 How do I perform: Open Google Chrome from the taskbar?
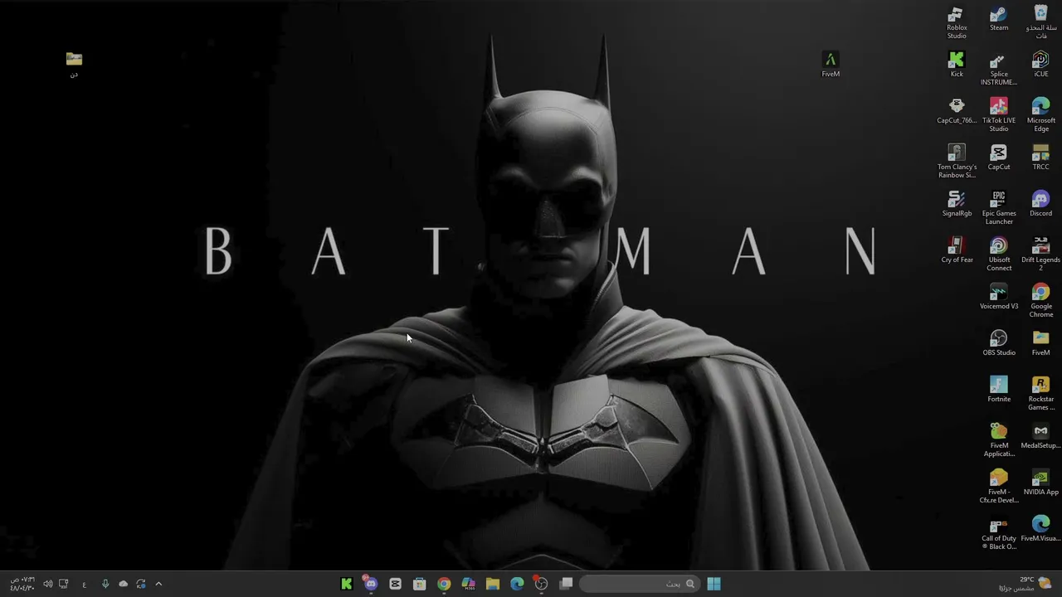click(x=444, y=584)
